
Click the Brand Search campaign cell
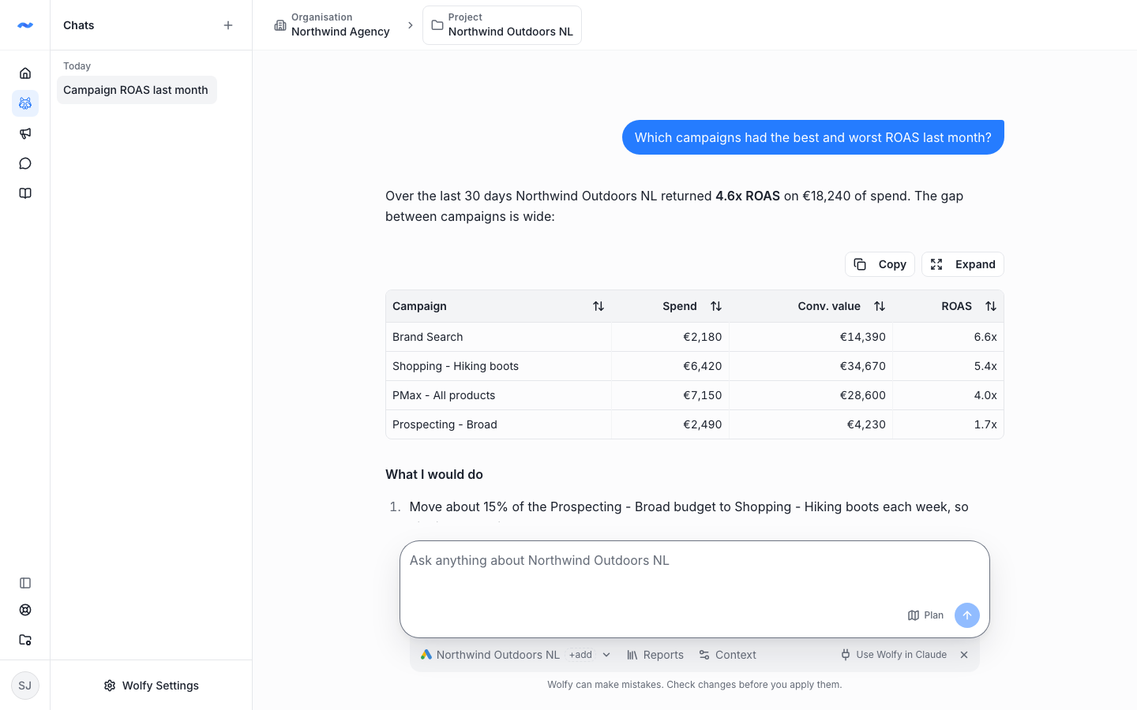[498, 337]
